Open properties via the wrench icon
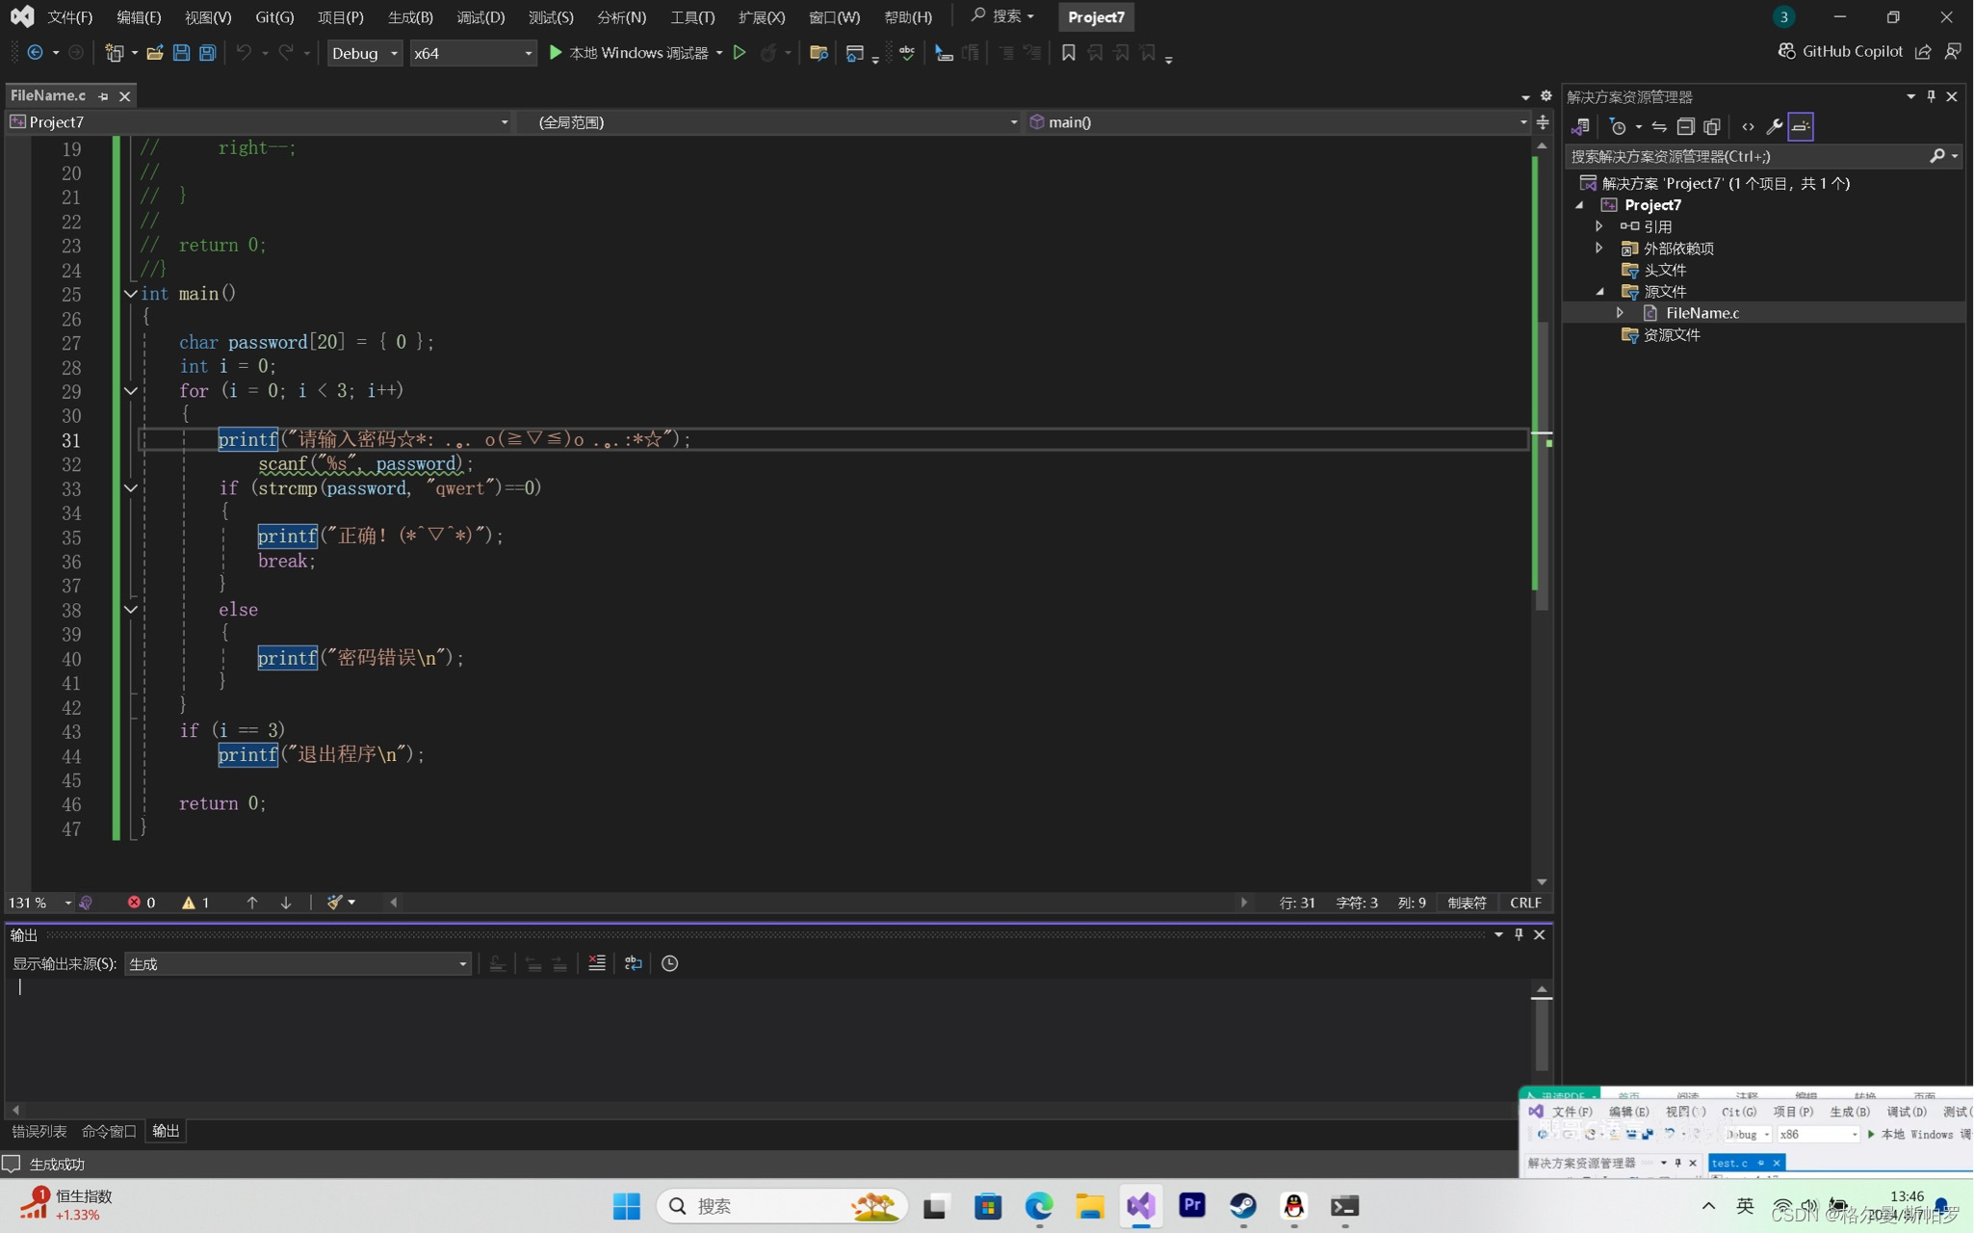Image resolution: width=1974 pixels, height=1233 pixels. click(1774, 126)
